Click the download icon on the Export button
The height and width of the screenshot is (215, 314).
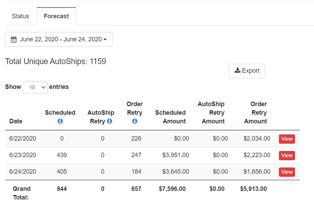pyautogui.click(x=238, y=71)
